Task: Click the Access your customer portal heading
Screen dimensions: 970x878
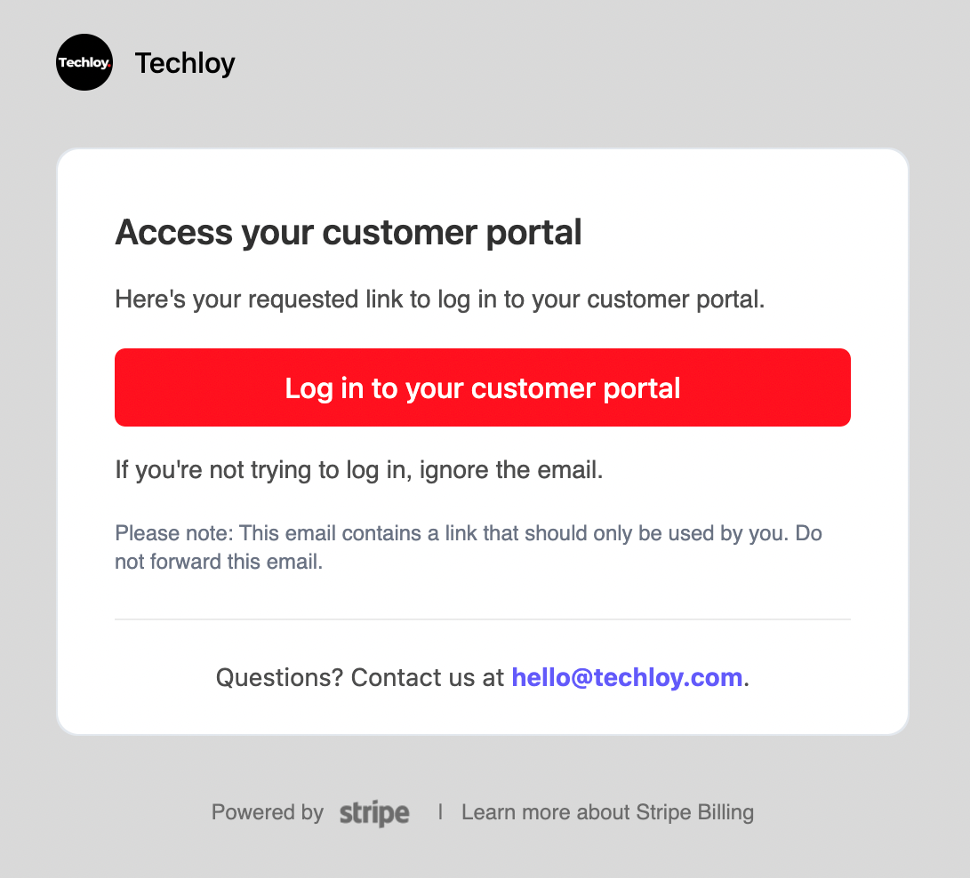Action: click(x=349, y=233)
